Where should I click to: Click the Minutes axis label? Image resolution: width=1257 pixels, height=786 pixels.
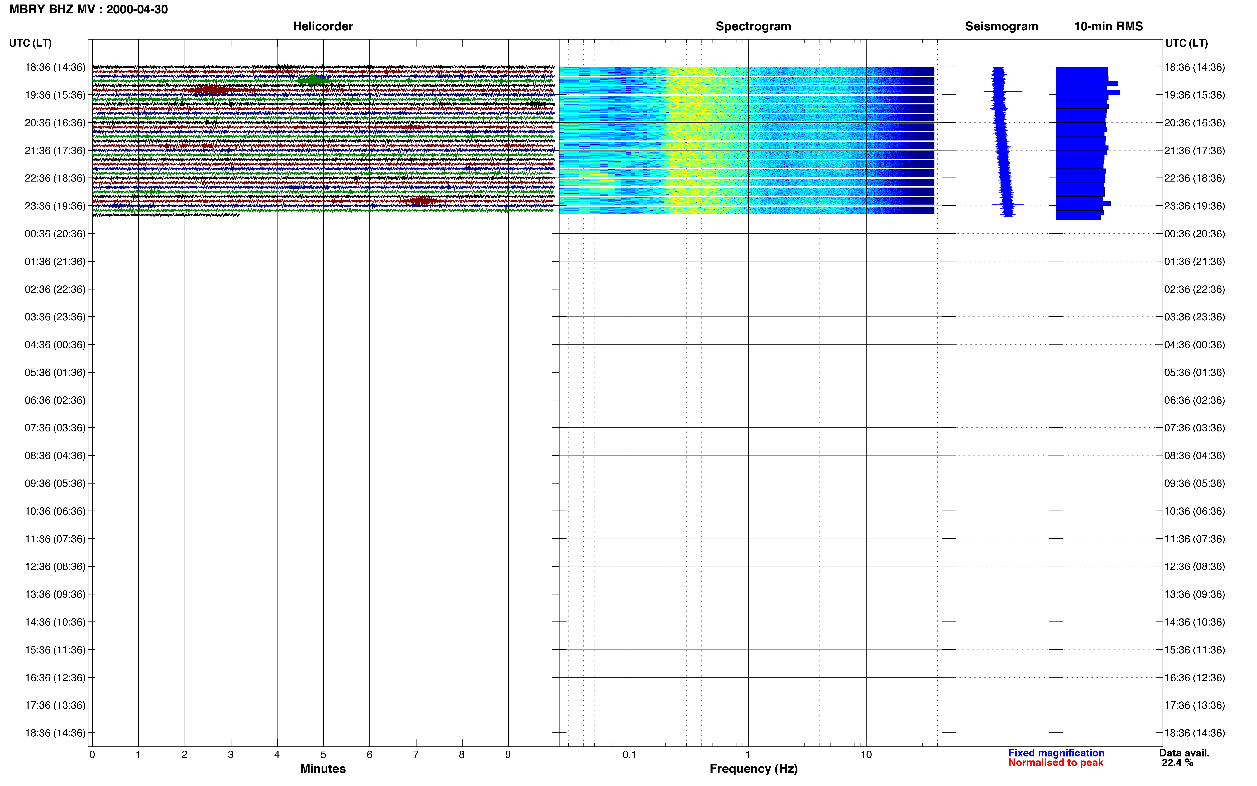[323, 769]
